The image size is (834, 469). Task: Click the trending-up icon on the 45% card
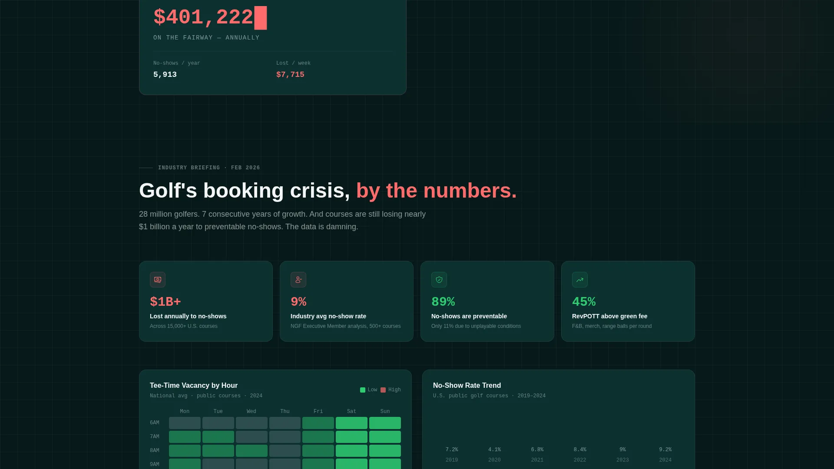pos(580,280)
